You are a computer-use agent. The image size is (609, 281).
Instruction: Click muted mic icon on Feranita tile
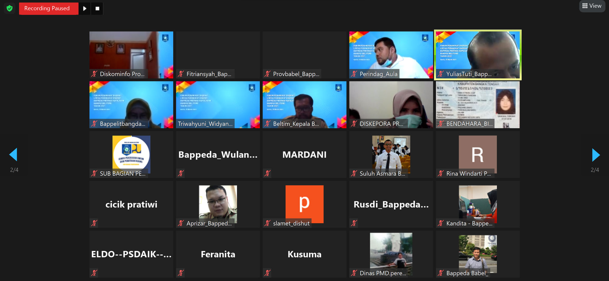click(181, 273)
